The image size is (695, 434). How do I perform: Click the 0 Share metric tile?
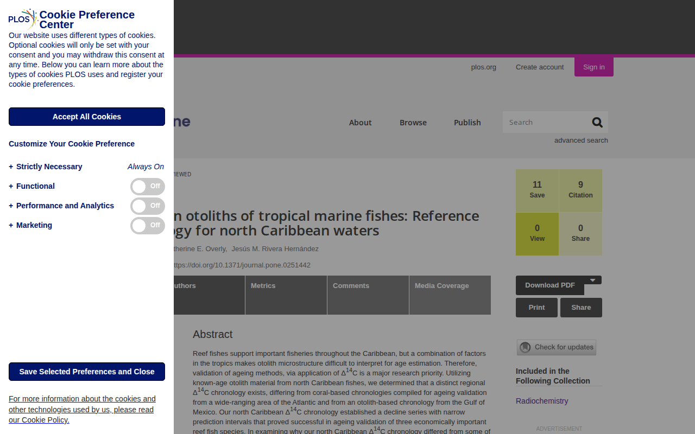coord(580,234)
